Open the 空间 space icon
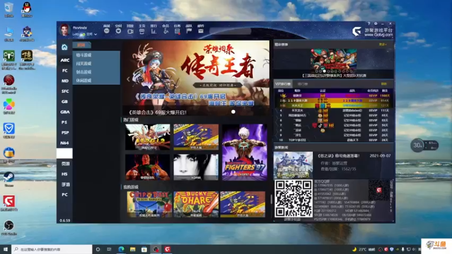 pos(118,31)
